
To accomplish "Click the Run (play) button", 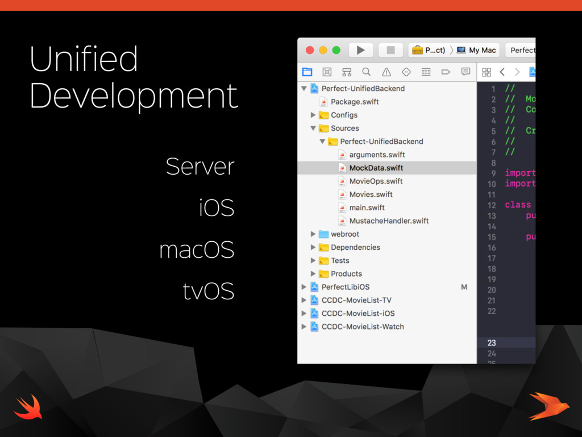I will coord(360,50).
